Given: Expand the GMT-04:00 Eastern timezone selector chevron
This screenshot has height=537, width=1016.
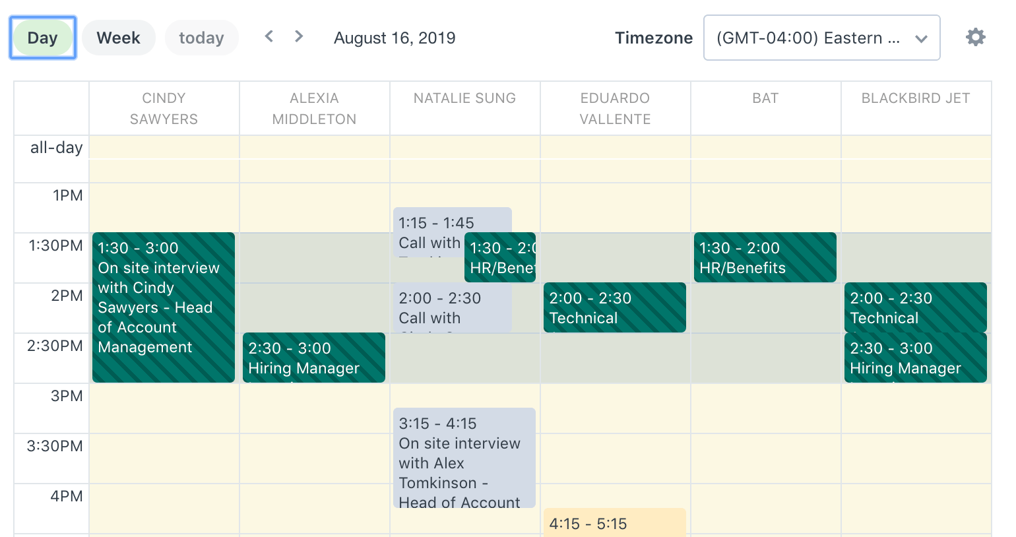Looking at the screenshot, I should point(922,38).
